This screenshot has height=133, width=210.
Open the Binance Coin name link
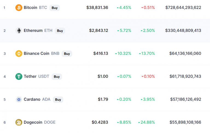click(x=37, y=53)
